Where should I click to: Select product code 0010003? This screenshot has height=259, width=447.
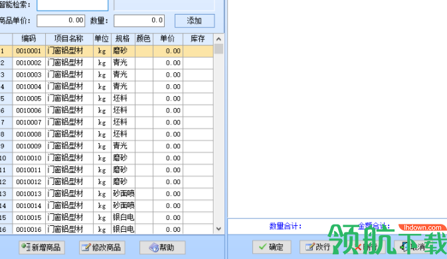29,75
